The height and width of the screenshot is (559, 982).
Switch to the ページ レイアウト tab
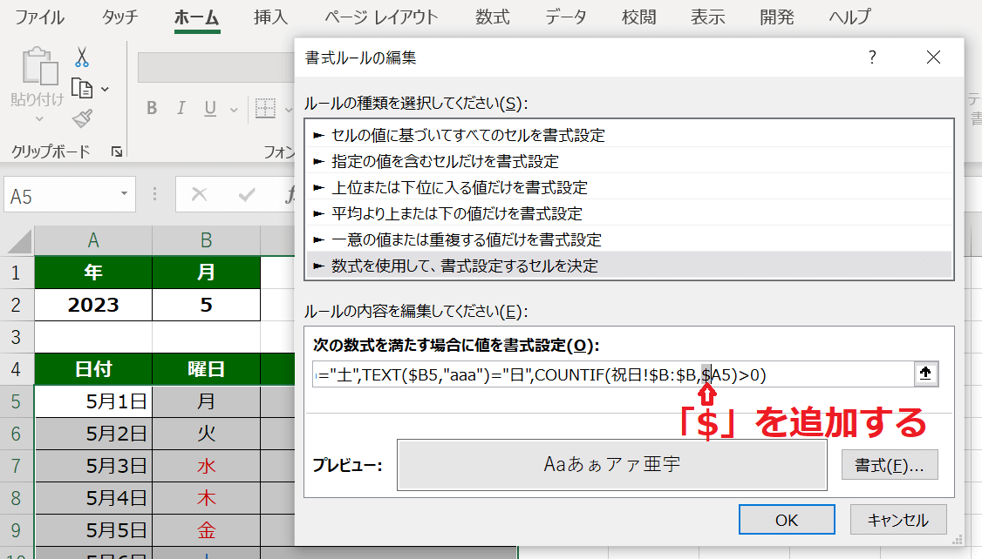381,17
